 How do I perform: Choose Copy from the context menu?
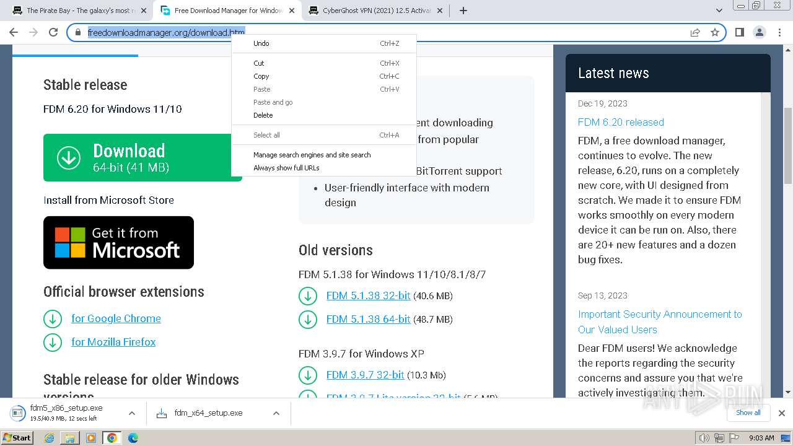[324, 76]
